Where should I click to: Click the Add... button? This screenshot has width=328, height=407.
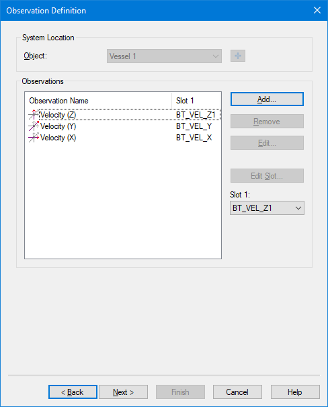tap(267, 99)
